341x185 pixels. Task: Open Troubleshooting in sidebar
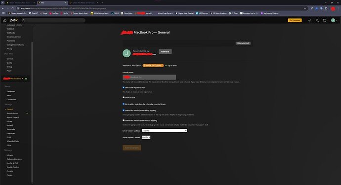13,167
